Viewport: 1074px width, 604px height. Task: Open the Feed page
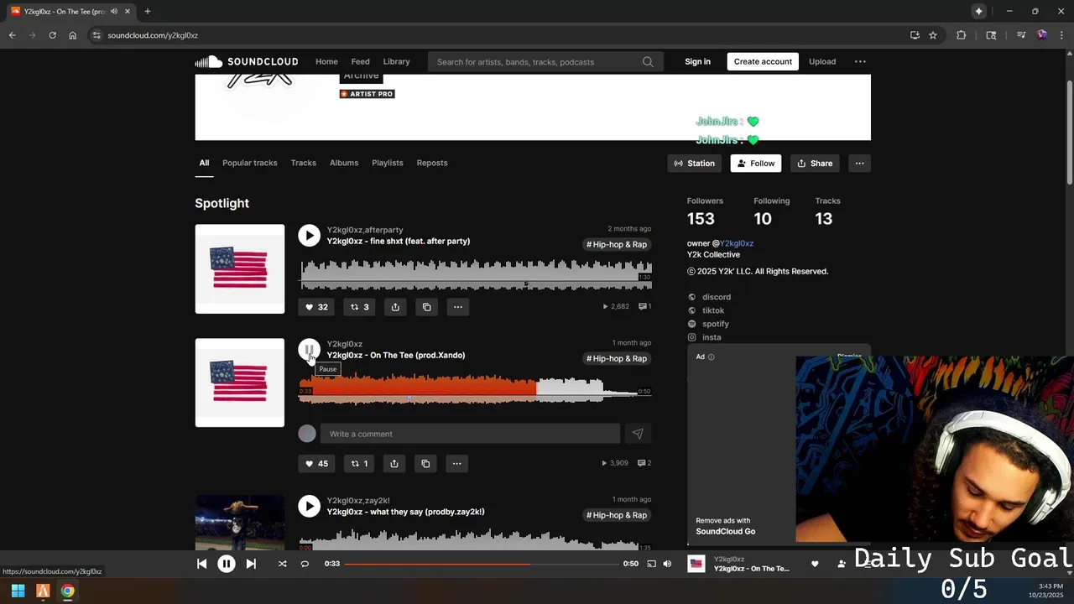tap(361, 61)
